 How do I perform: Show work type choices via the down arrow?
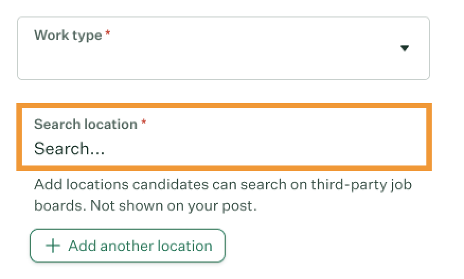pyautogui.click(x=405, y=48)
